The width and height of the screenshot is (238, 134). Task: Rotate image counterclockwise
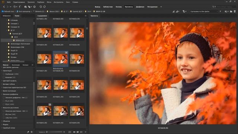tap(41, 7)
